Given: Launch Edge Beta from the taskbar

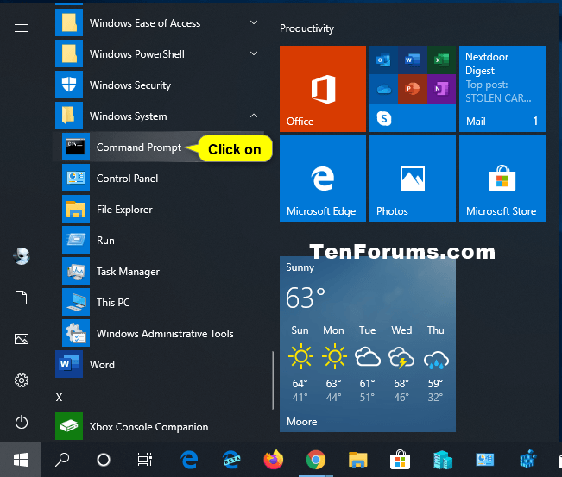Looking at the screenshot, I should (231, 460).
